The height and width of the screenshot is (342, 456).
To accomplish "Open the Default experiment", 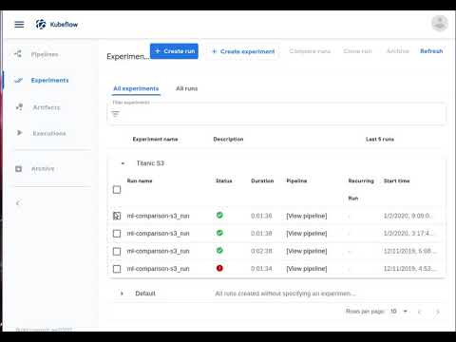I will point(145,294).
